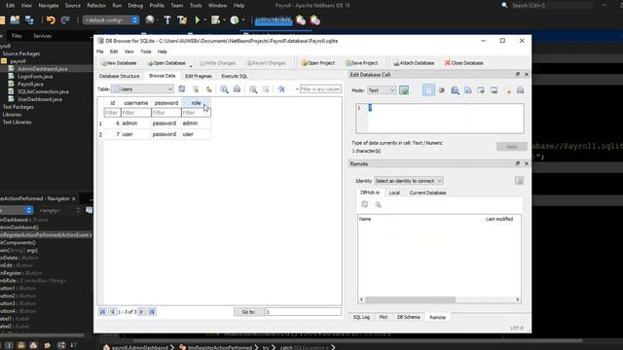Click the Debug Project icon in NetBeans
The height and width of the screenshot is (350, 623).
(x=215, y=19)
